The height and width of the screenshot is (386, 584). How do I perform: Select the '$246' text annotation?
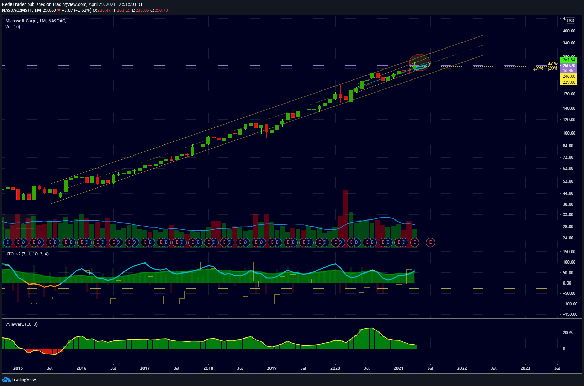tap(553, 63)
